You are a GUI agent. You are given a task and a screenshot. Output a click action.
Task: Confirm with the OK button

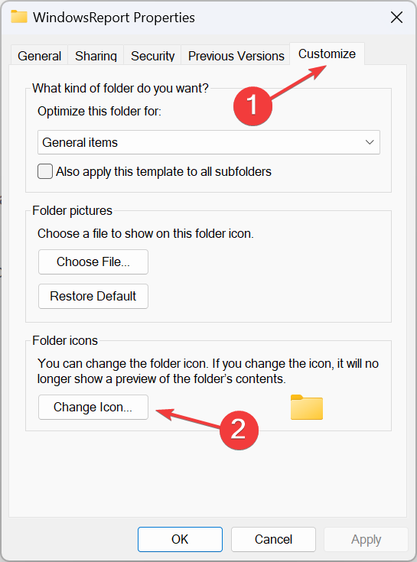point(180,539)
